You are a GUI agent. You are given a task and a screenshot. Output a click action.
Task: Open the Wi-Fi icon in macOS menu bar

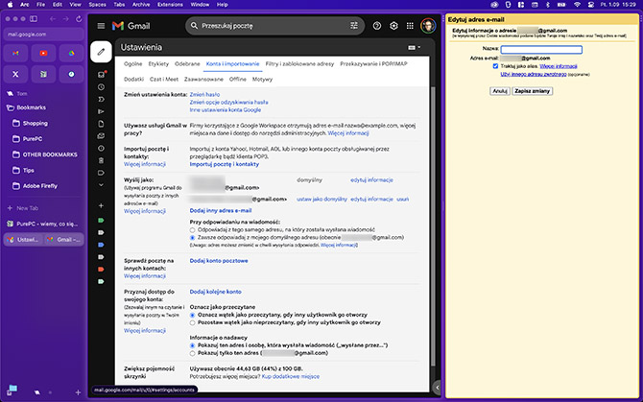[577, 5]
